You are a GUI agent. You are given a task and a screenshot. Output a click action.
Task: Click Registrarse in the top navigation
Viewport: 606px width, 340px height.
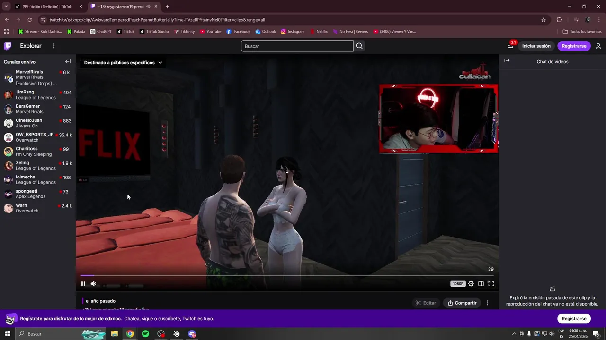click(x=574, y=46)
